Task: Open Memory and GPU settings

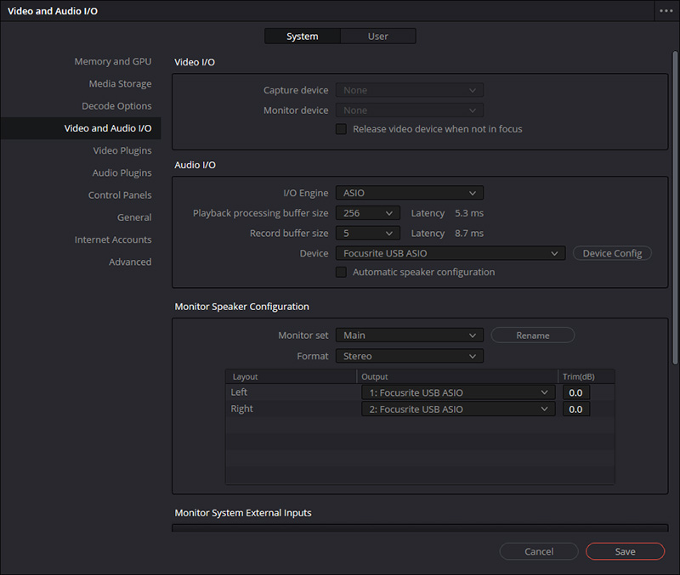Action: 112,62
